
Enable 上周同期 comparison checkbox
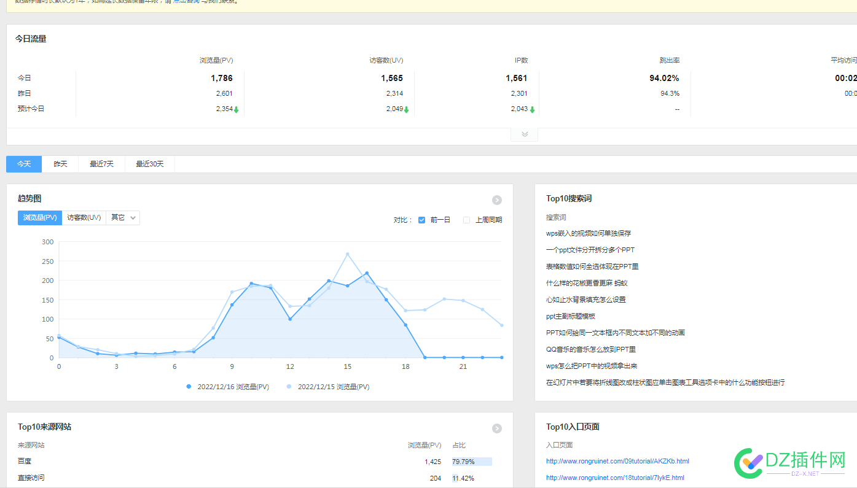click(466, 220)
